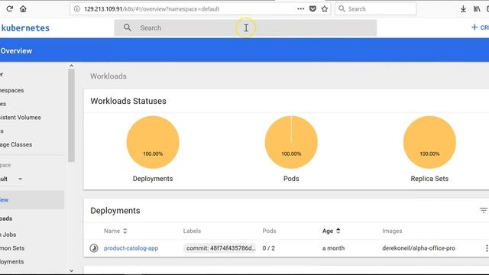Open the browser downloads arrow icon
The image size is (489, 275).
click(x=463, y=9)
